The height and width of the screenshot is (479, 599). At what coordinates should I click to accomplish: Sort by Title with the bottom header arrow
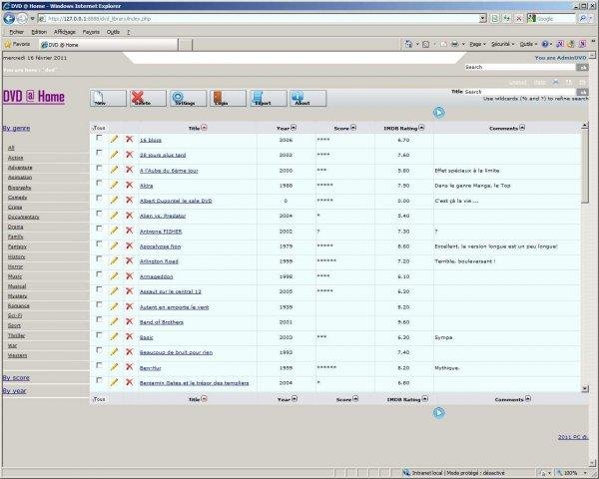coord(204,399)
